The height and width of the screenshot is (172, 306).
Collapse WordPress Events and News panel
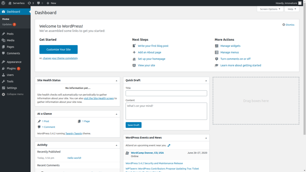pyautogui.click(x=206, y=138)
